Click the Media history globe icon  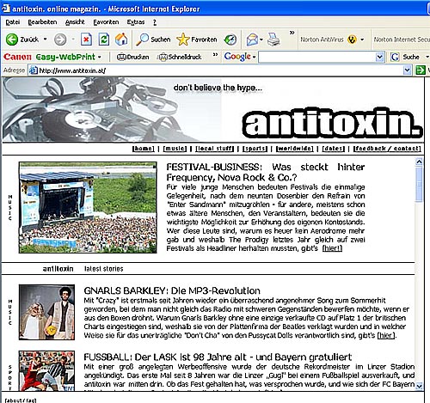[230, 40]
